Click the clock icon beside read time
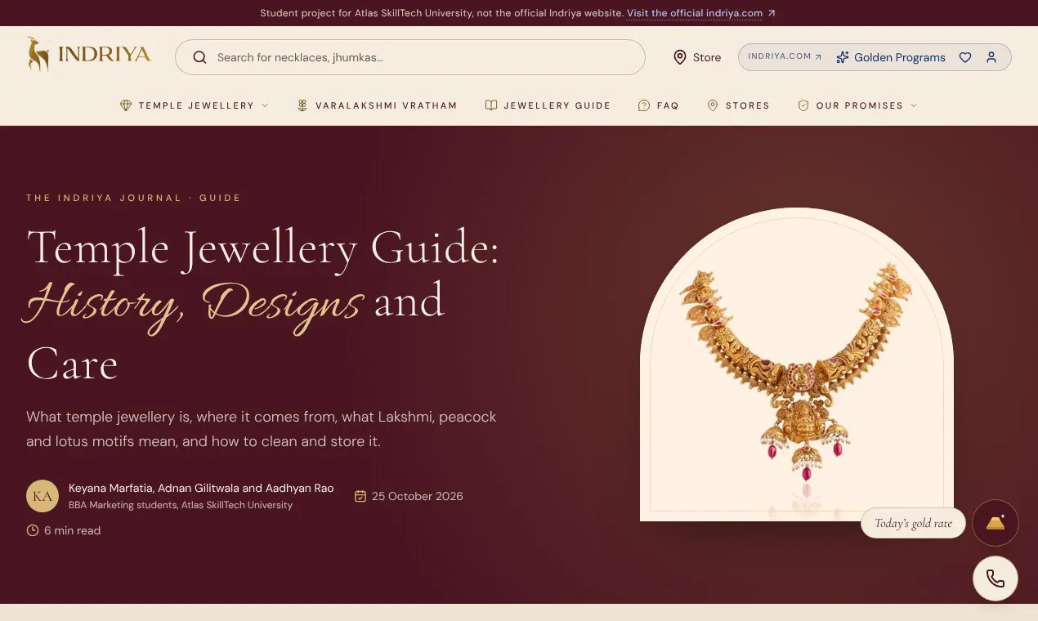This screenshot has height=621, width=1038. tap(33, 530)
